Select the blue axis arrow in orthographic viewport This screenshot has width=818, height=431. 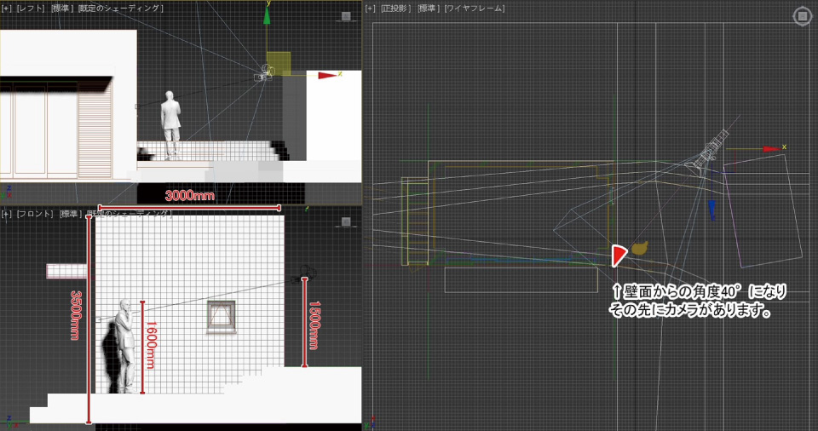[x=712, y=210]
